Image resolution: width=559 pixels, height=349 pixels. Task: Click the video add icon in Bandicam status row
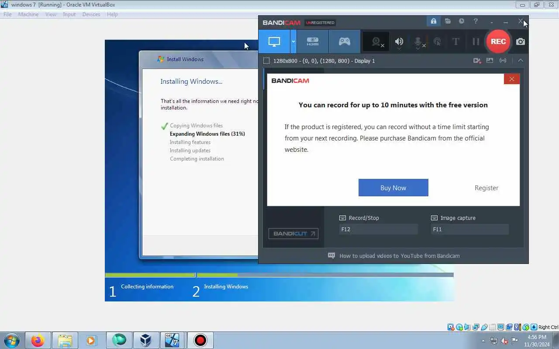pyautogui.click(x=477, y=61)
